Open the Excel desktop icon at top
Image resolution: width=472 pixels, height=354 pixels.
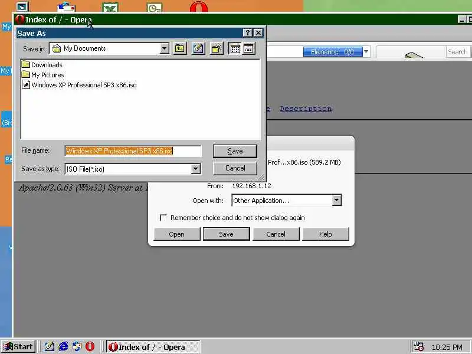click(x=110, y=7)
